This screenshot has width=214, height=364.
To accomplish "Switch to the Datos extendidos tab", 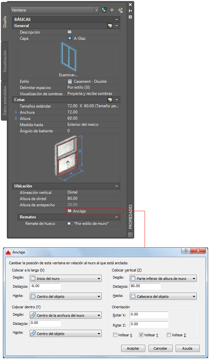I will (x=5, y=100).
